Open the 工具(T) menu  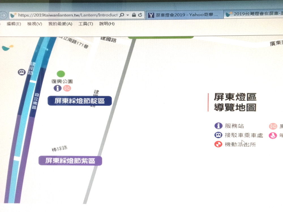click(85, 24)
